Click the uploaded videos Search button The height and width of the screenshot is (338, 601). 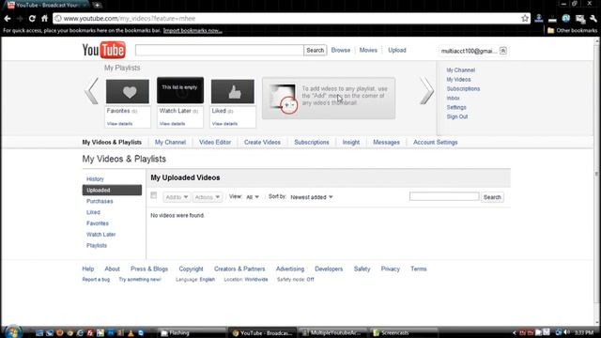tap(492, 197)
